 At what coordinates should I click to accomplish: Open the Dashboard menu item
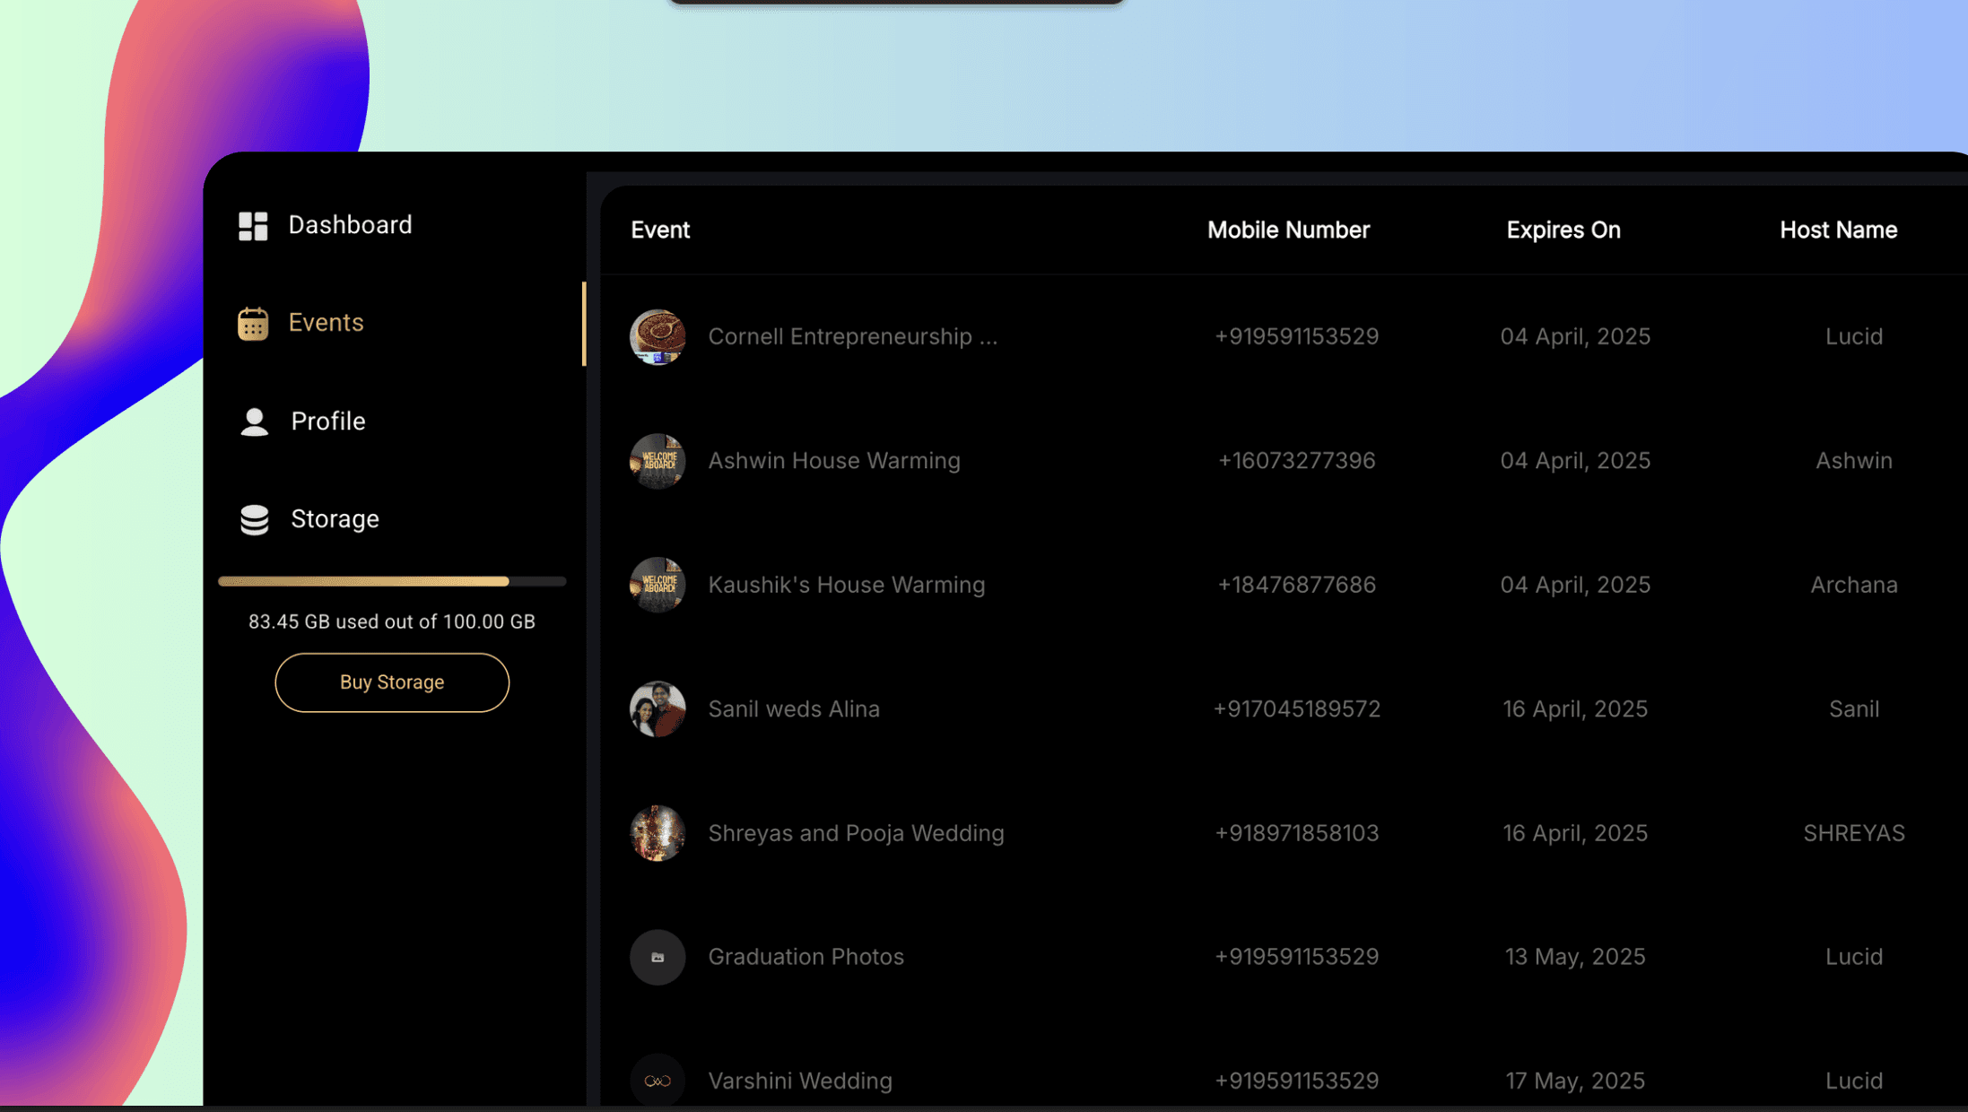point(350,225)
